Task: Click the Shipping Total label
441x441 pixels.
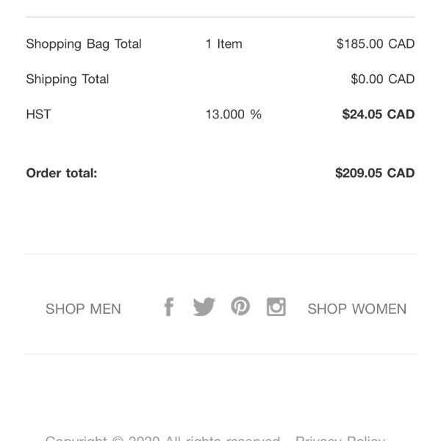Action: point(68,79)
